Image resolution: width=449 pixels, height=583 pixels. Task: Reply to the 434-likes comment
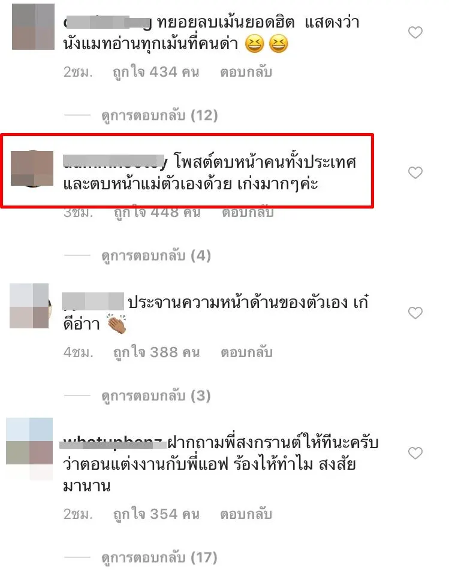(246, 72)
